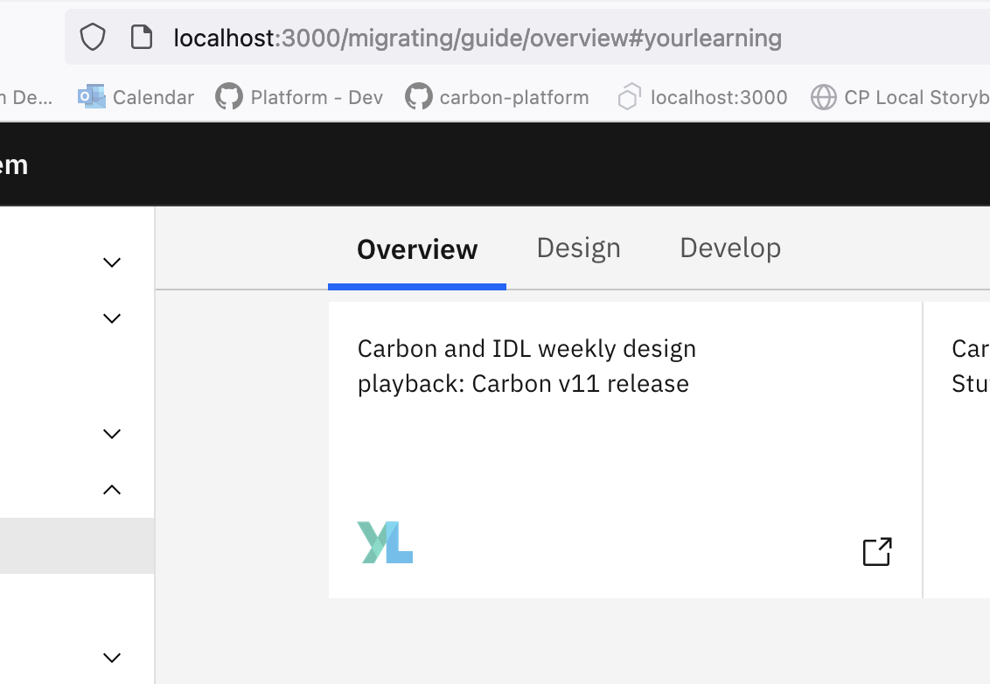Open the external launch icon on the weekly design card

pyautogui.click(x=876, y=551)
